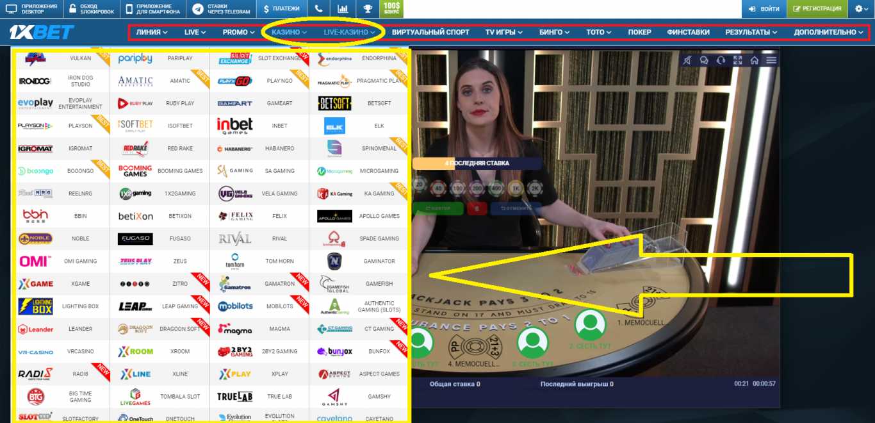Viewport: 875px width, 423px height.
Task: Click the Войти login button
Action: tap(764, 9)
